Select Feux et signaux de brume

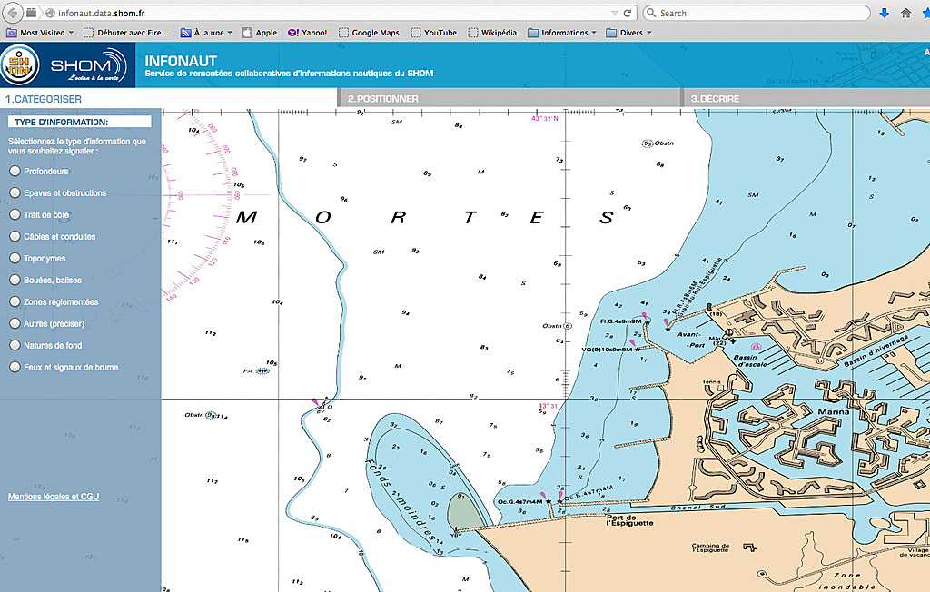[x=15, y=367]
